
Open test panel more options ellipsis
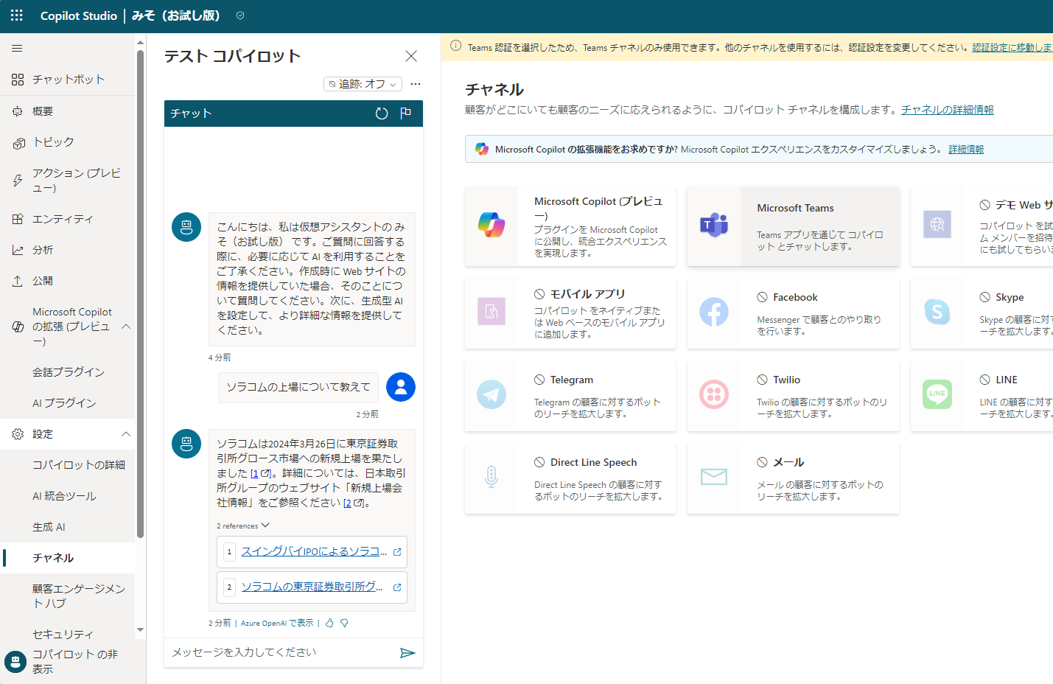[416, 84]
